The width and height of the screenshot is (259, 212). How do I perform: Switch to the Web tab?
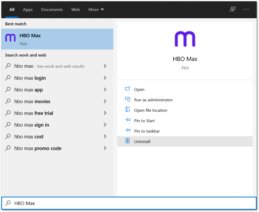point(76,10)
